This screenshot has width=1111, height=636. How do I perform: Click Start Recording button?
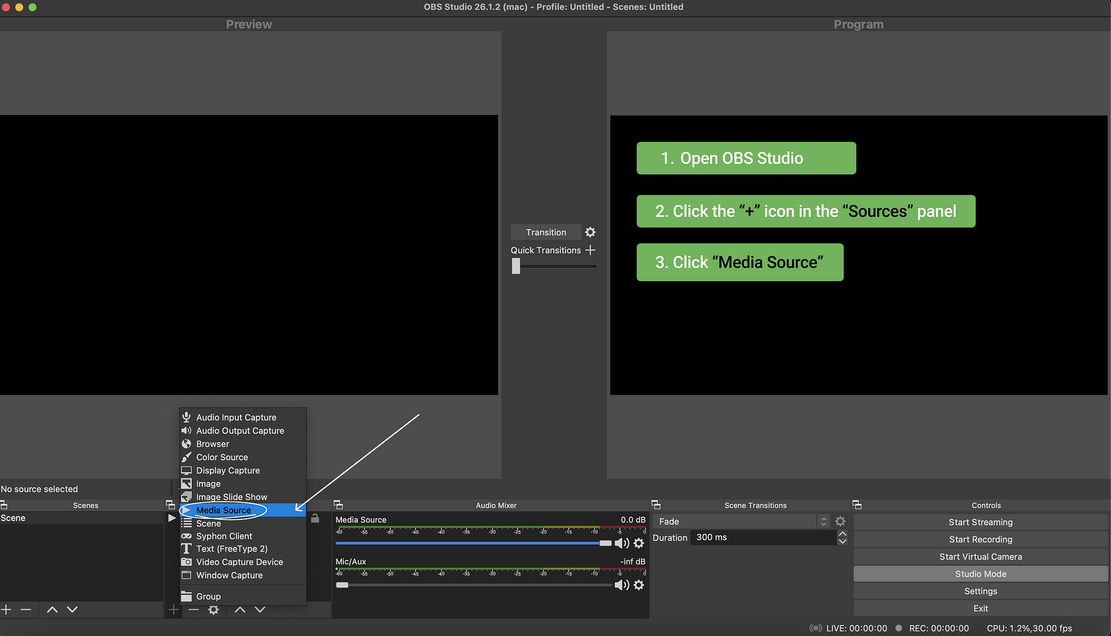pos(980,539)
